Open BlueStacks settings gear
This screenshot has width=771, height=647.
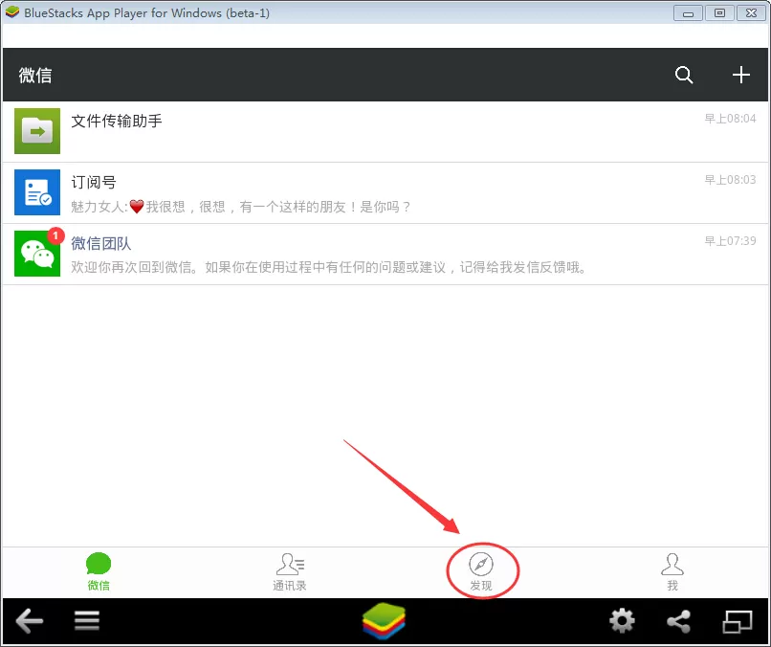click(622, 621)
